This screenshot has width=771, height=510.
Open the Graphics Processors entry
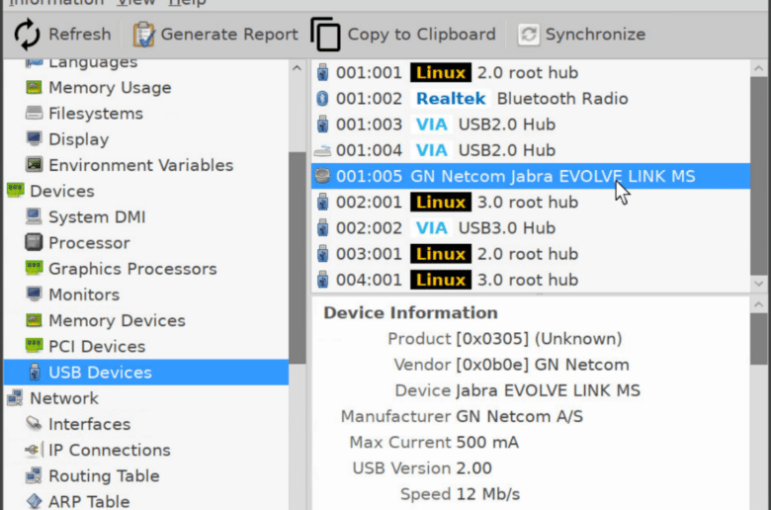(132, 269)
